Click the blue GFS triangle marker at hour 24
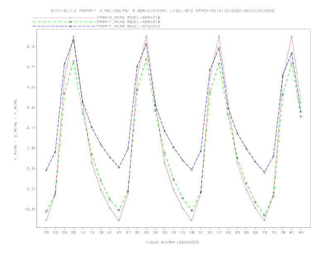328x253 pixels. [x=119, y=167]
